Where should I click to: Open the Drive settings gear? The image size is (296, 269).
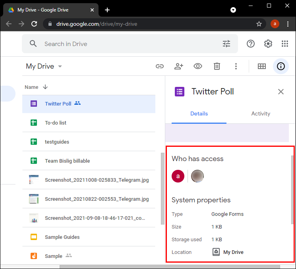(x=268, y=44)
